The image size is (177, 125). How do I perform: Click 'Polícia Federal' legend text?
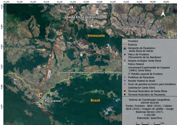(136, 64)
